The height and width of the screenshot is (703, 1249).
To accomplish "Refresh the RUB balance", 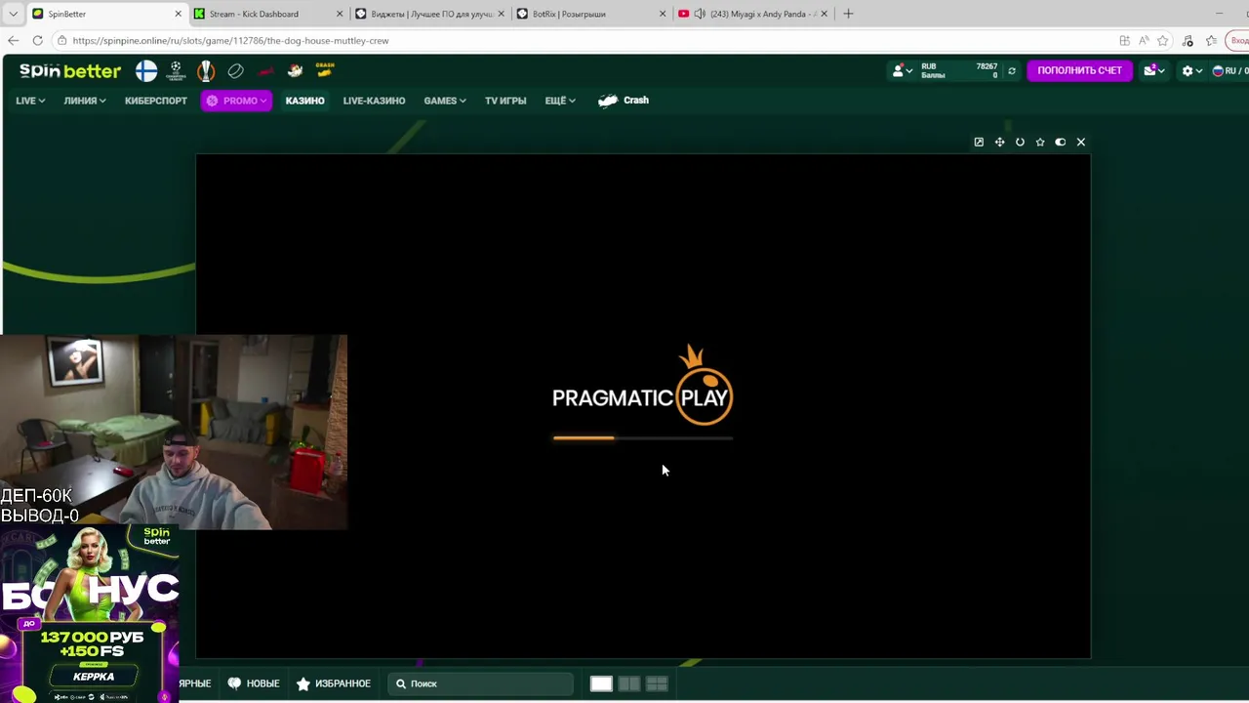I will coord(1012,70).
